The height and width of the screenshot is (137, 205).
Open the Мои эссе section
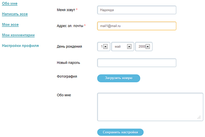[10, 25]
